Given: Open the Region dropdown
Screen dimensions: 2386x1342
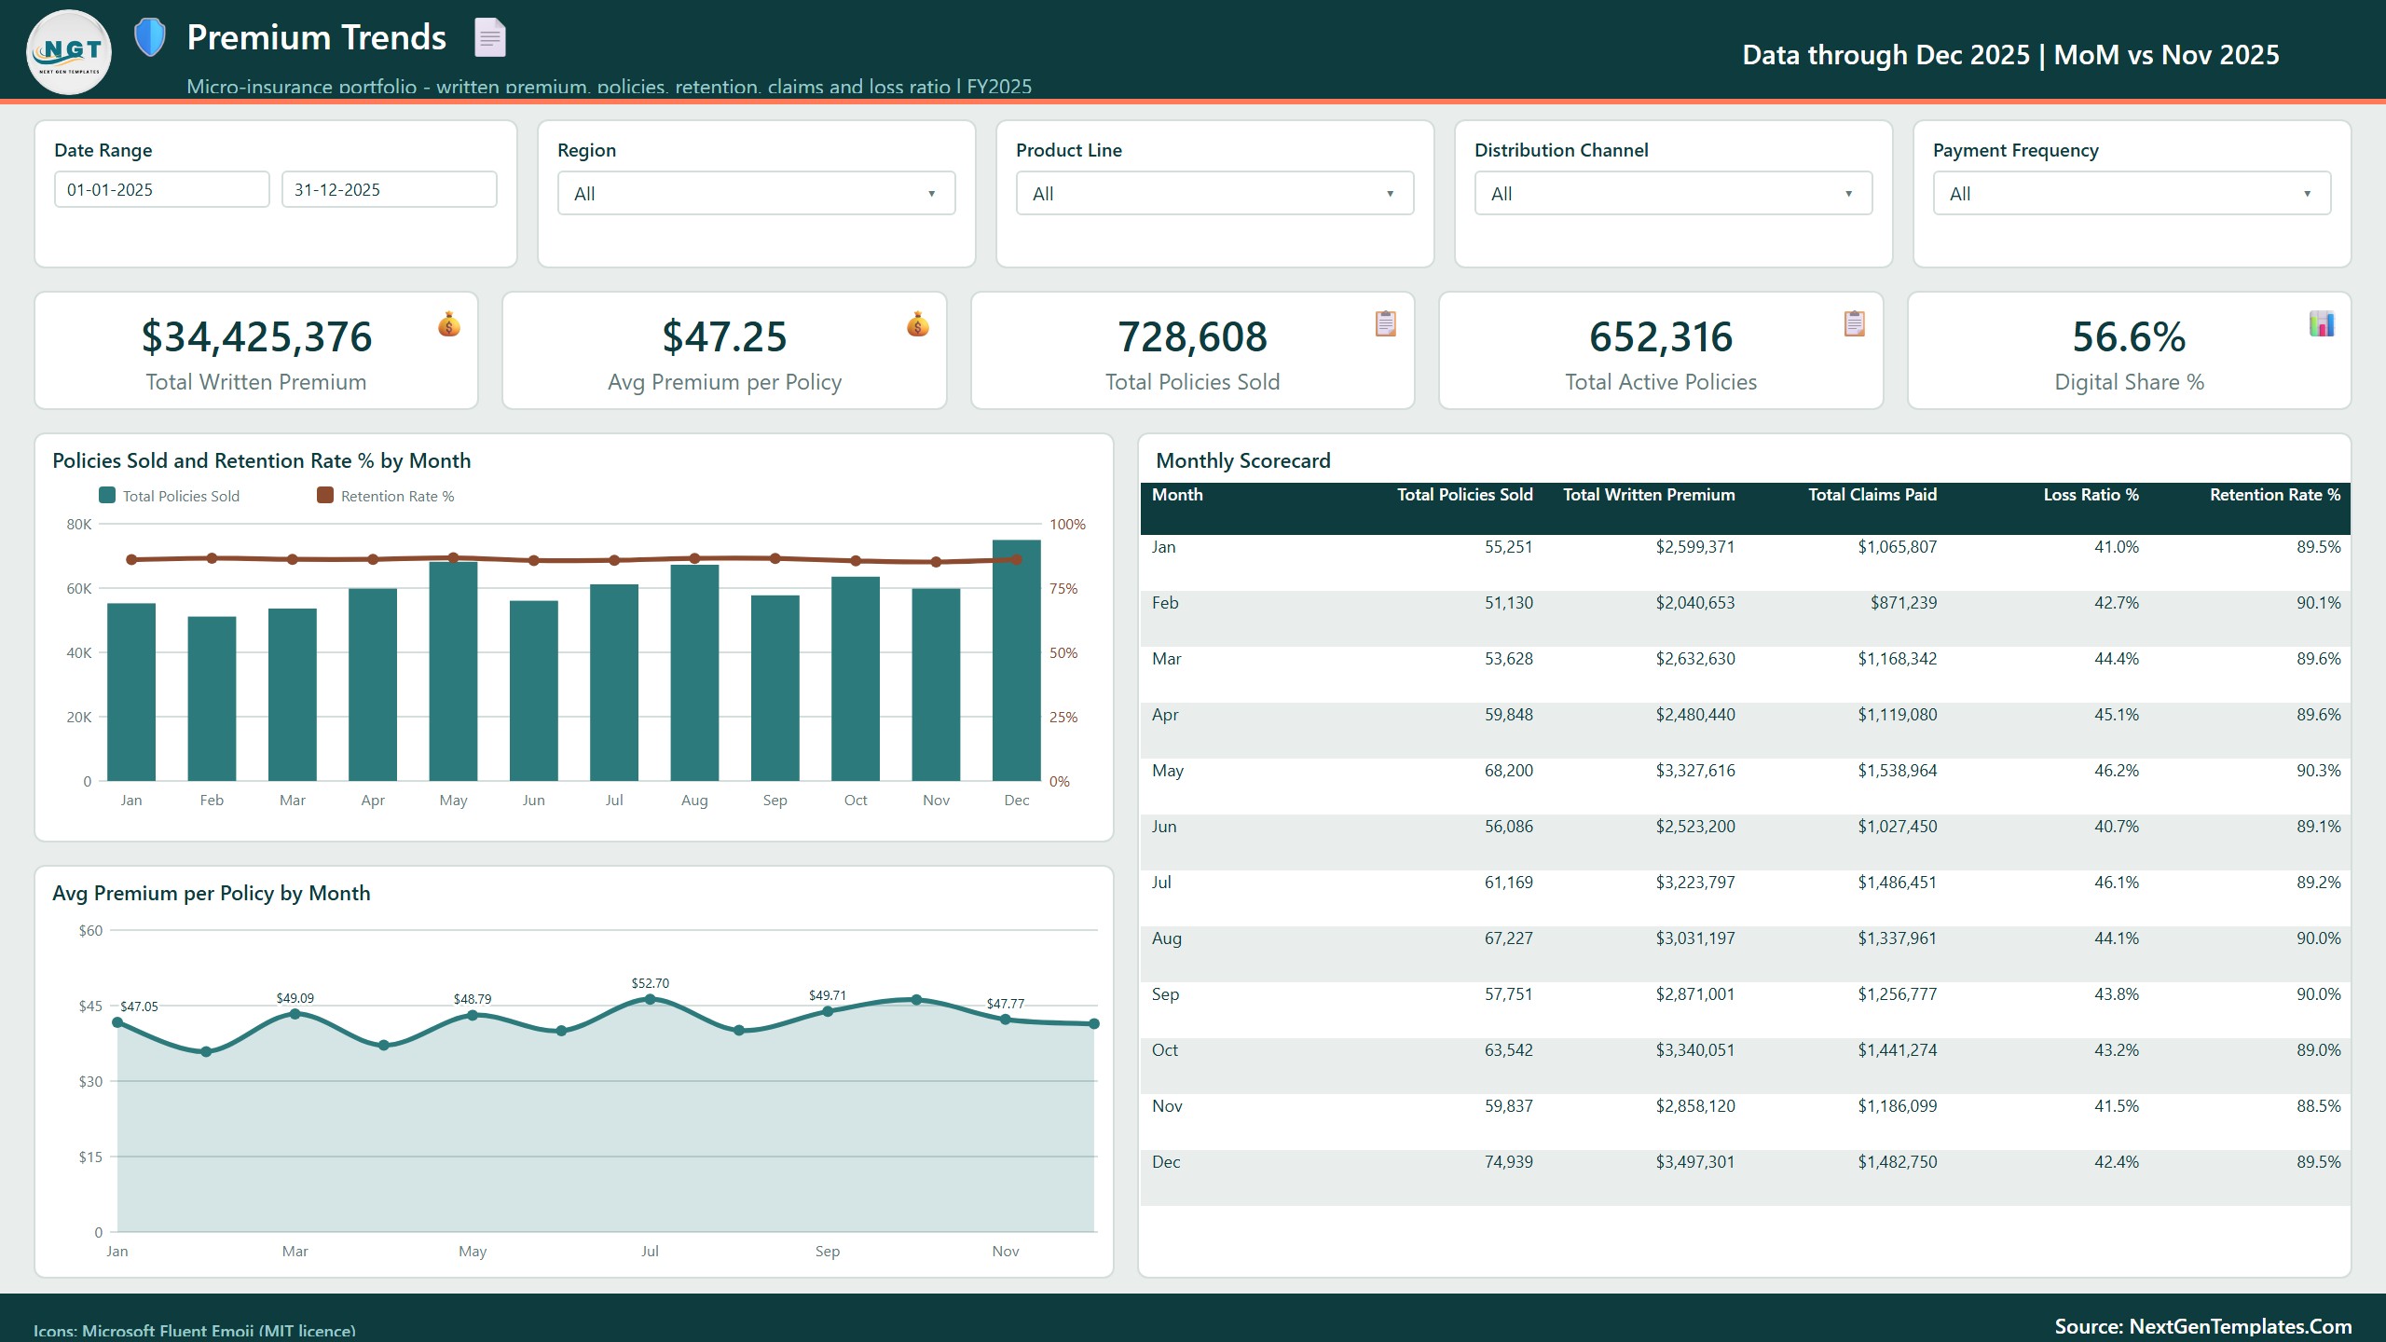Looking at the screenshot, I should click(757, 193).
